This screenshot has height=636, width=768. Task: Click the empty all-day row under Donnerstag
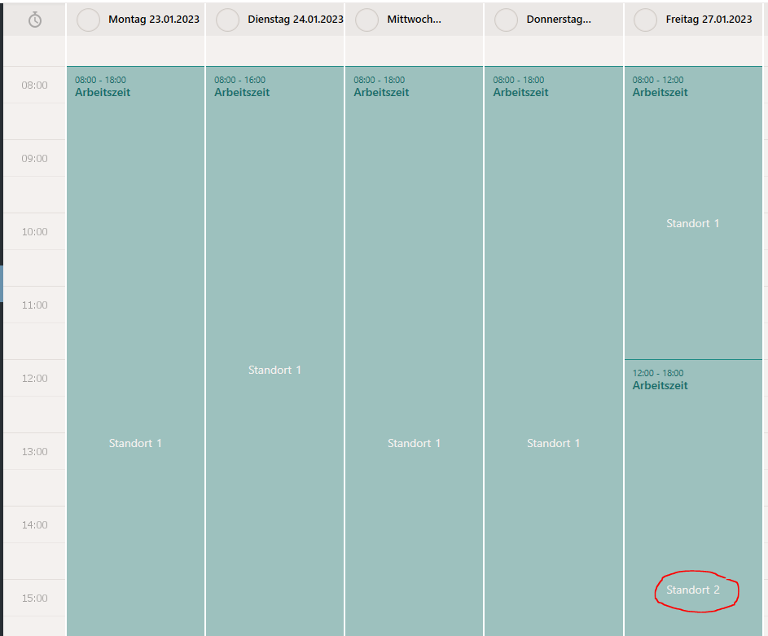click(554, 50)
